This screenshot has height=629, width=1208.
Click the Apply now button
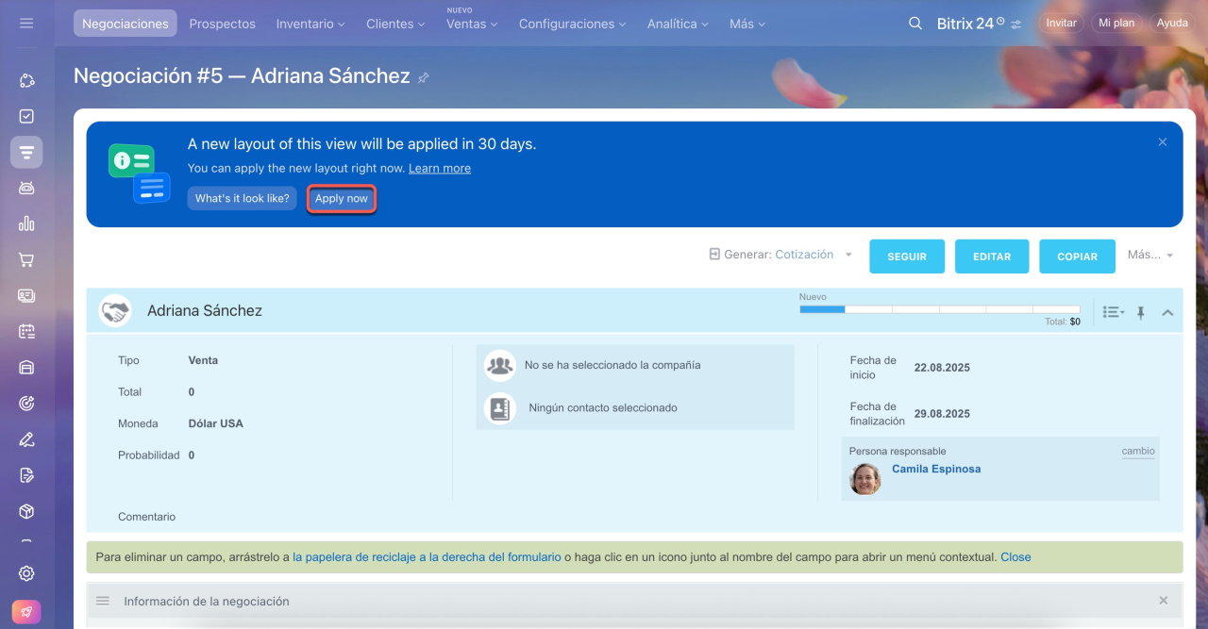click(342, 199)
